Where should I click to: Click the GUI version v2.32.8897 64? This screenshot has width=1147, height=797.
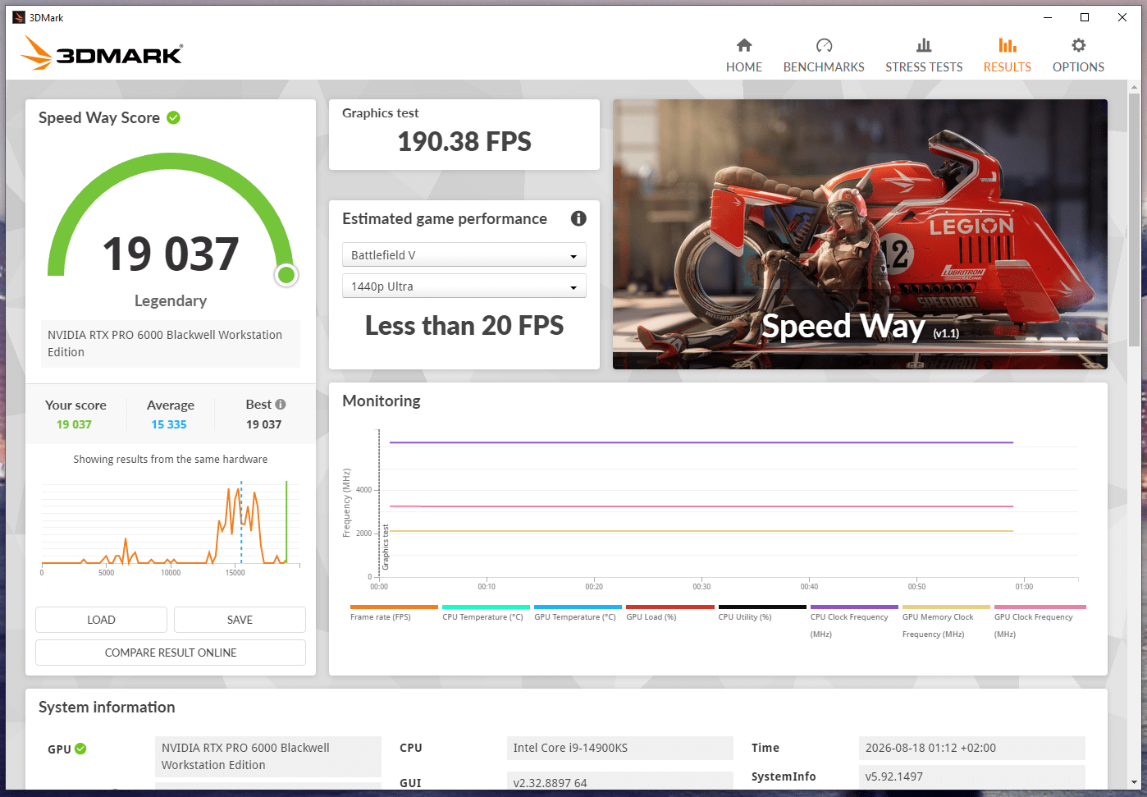(620, 781)
